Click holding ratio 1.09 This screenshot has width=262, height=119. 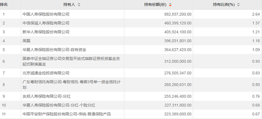pyautogui.click(x=256, y=50)
